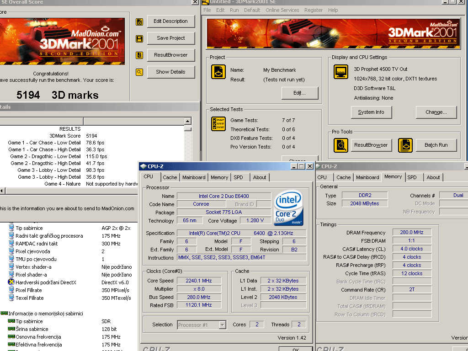Screen dimensions: 468x351
Task: Open the Default menu in 3DMark2001
Action: [252, 10]
